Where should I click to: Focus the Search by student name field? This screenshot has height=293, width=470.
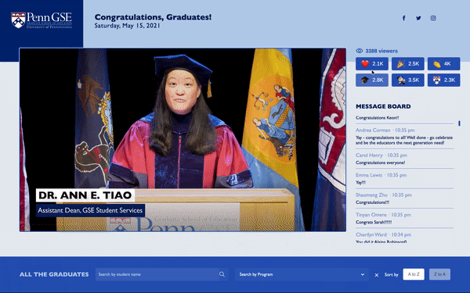point(161,274)
